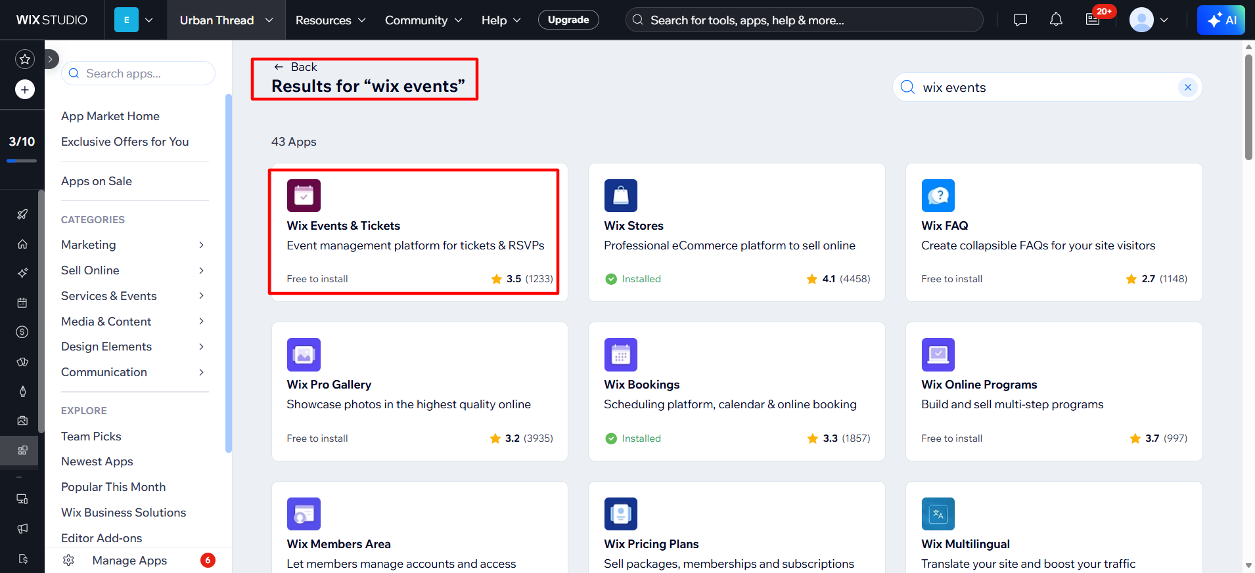This screenshot has height=573, width=1255.
Task: Open the megaphone marketing sidebar icon
Action: (x=22, y=528)
